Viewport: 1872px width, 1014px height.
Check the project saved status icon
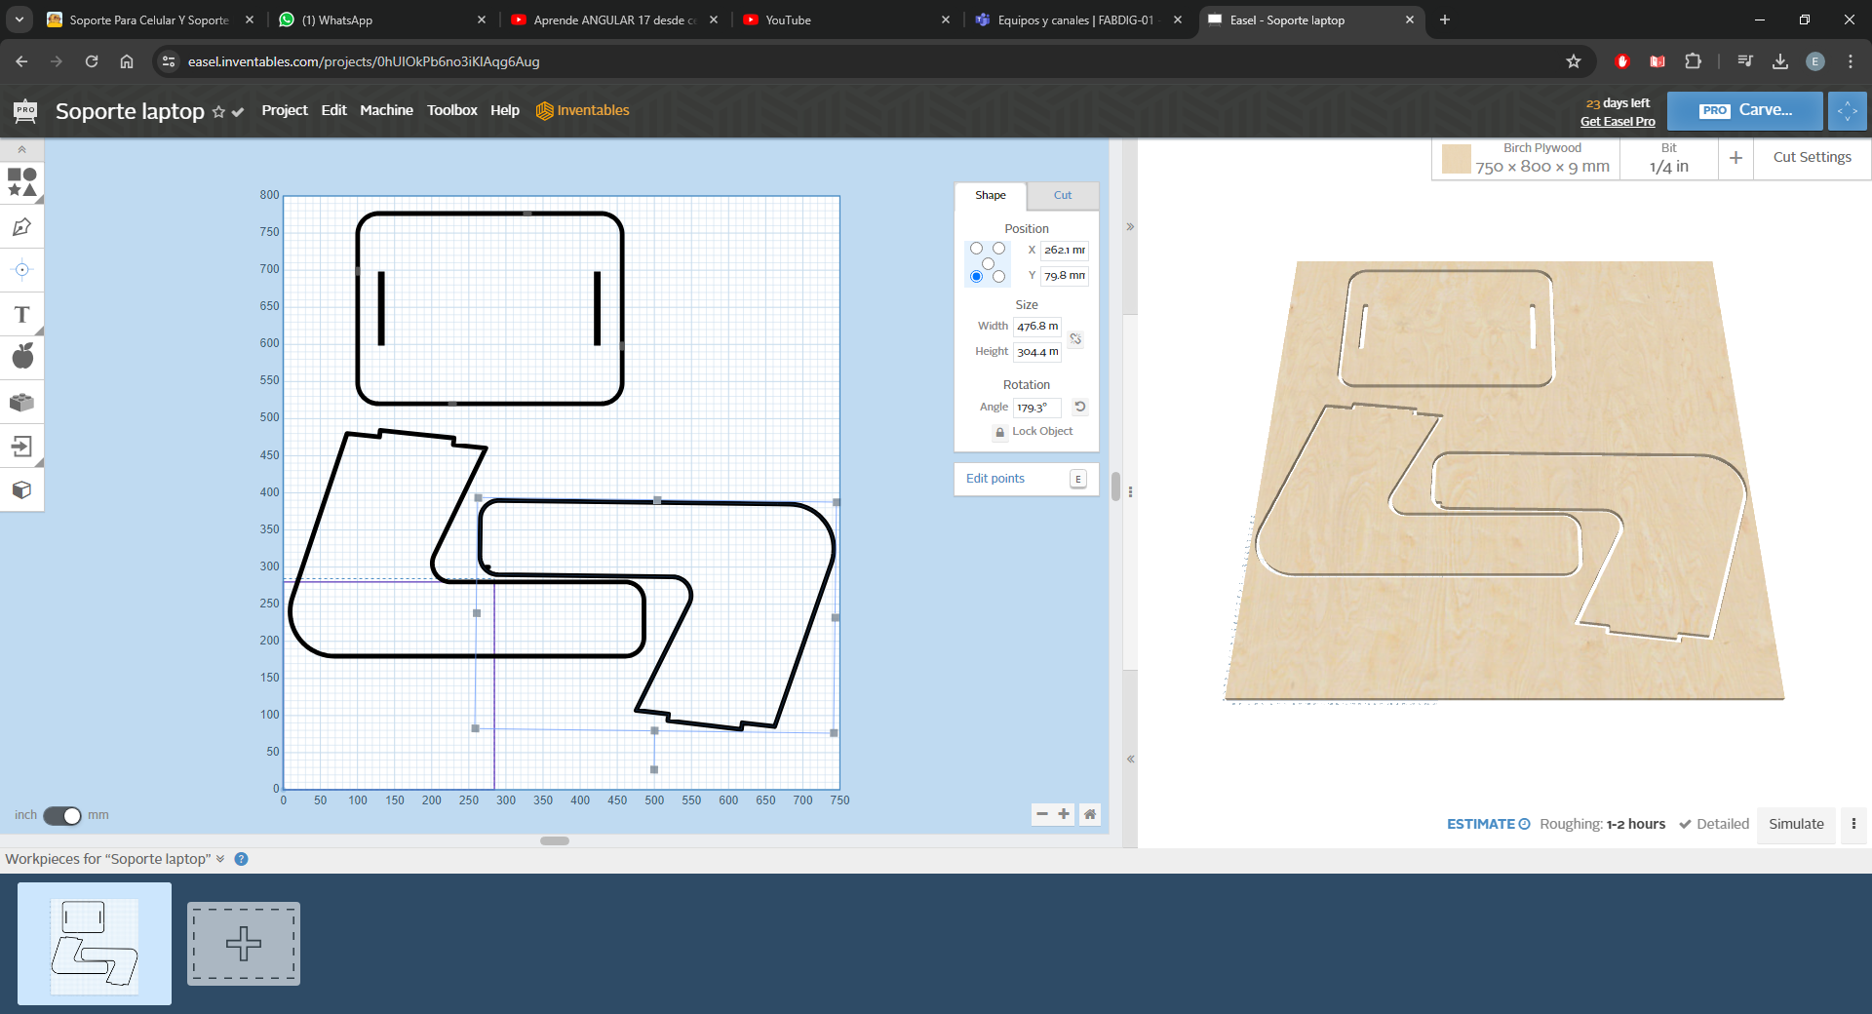pos(238,112)
